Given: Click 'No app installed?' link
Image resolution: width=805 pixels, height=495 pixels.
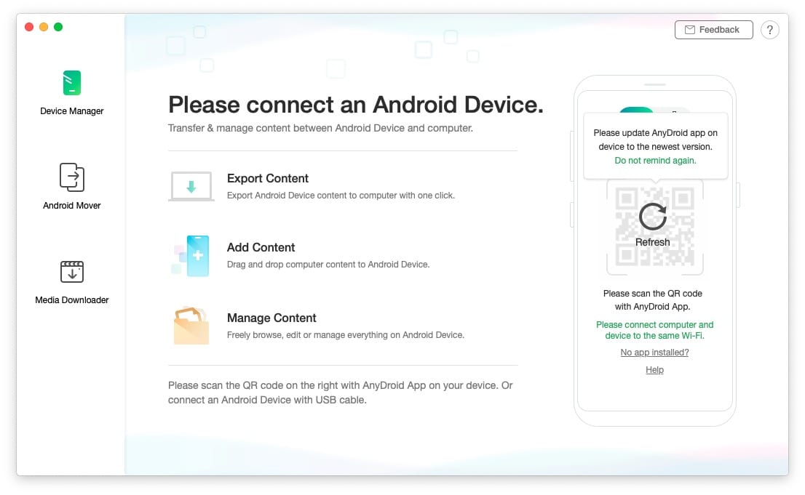Looking at the screenshot, I should click(x=654, y=353).
